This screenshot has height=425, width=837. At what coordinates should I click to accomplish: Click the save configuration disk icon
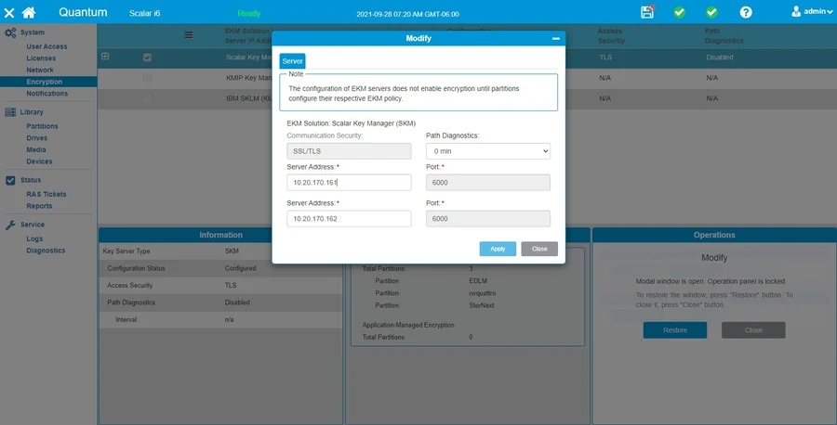(x=647, y=12)
